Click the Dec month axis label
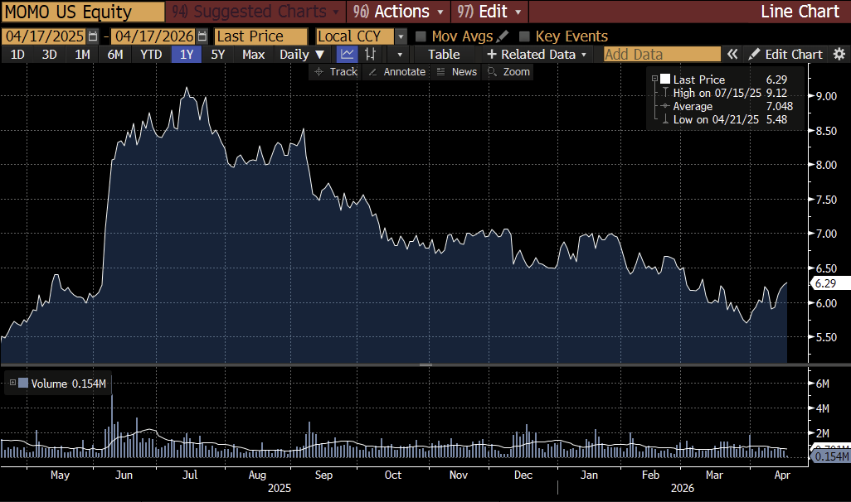851x502 pixels. pyautogui.click(x=523, y=475)
